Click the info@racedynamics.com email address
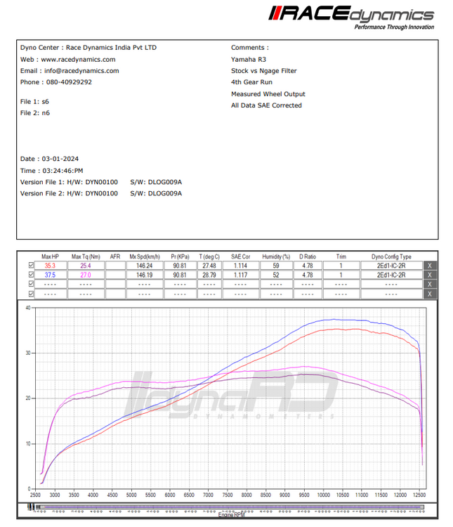The height and width of the screenshot is (527, 453). click(81, 71)
